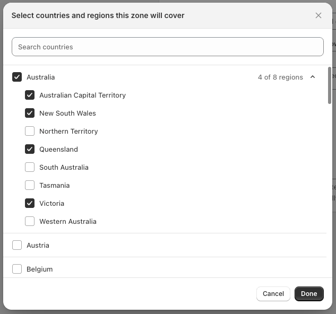Select Tasmania region checkbox
336x314 pixels.
[x=30, y=185]
